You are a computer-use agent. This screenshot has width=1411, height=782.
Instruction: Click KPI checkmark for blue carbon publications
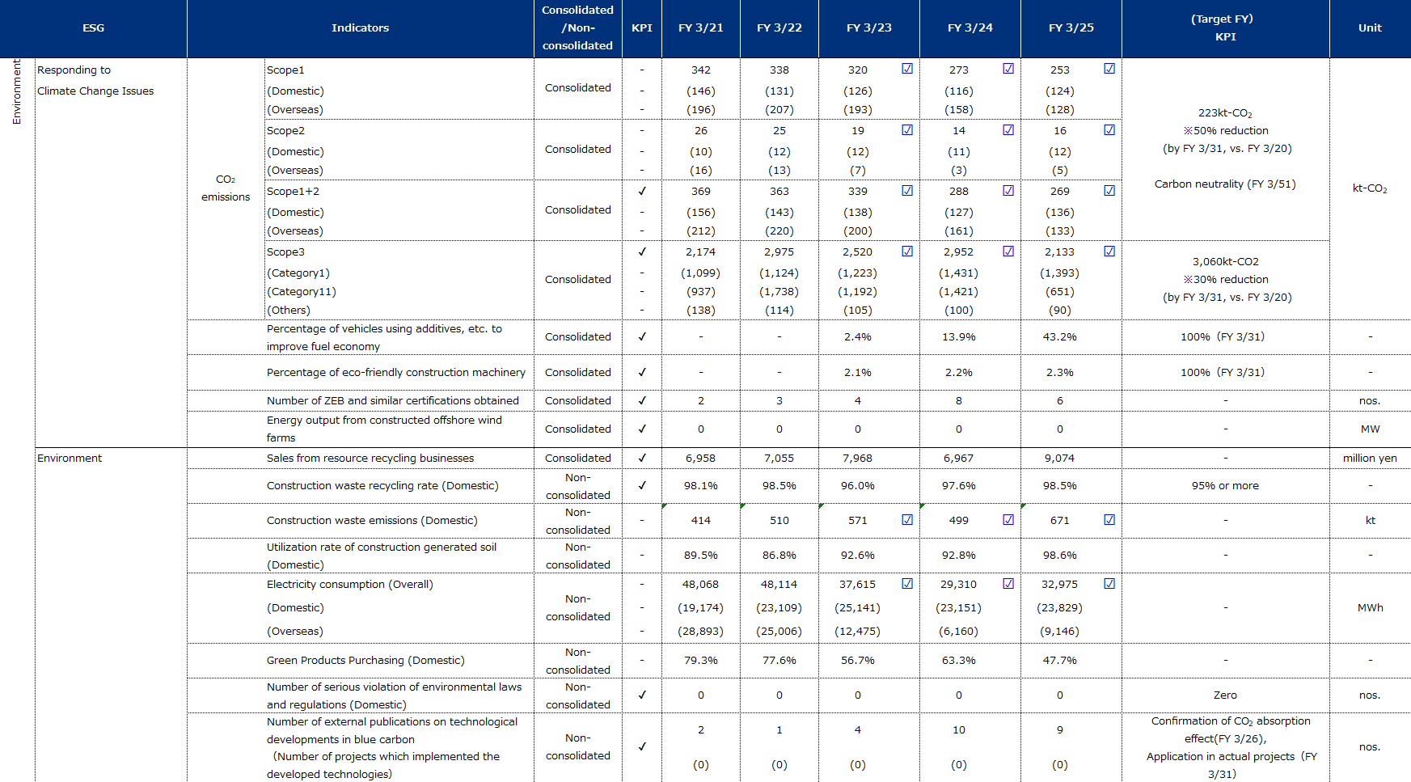(642, 746)
